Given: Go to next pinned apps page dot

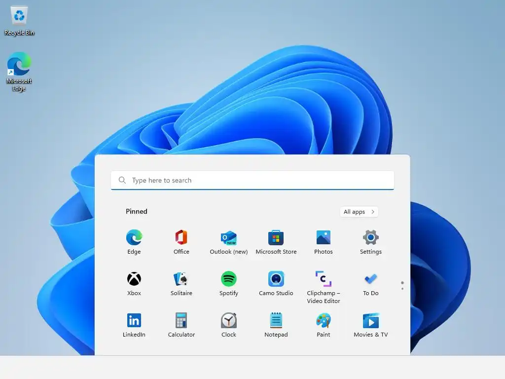Looking at the screenshot, I should pos(402,289).
